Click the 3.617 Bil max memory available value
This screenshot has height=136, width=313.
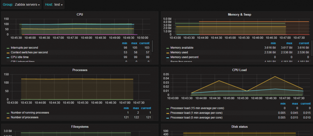coord(287,48)
